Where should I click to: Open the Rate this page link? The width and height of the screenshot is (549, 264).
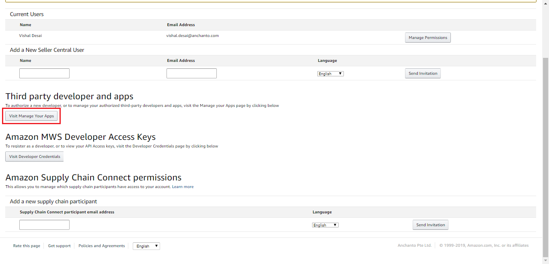(27, 246)
